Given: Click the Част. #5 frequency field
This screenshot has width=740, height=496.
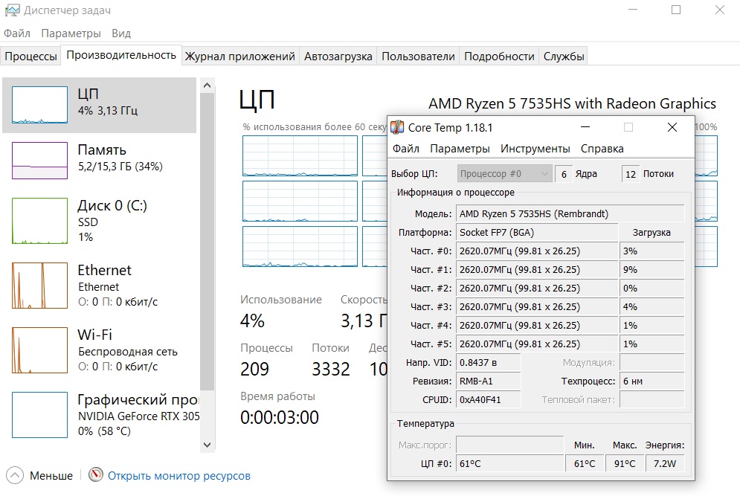Looking at the screenshot, I should (x=537, y=344).
